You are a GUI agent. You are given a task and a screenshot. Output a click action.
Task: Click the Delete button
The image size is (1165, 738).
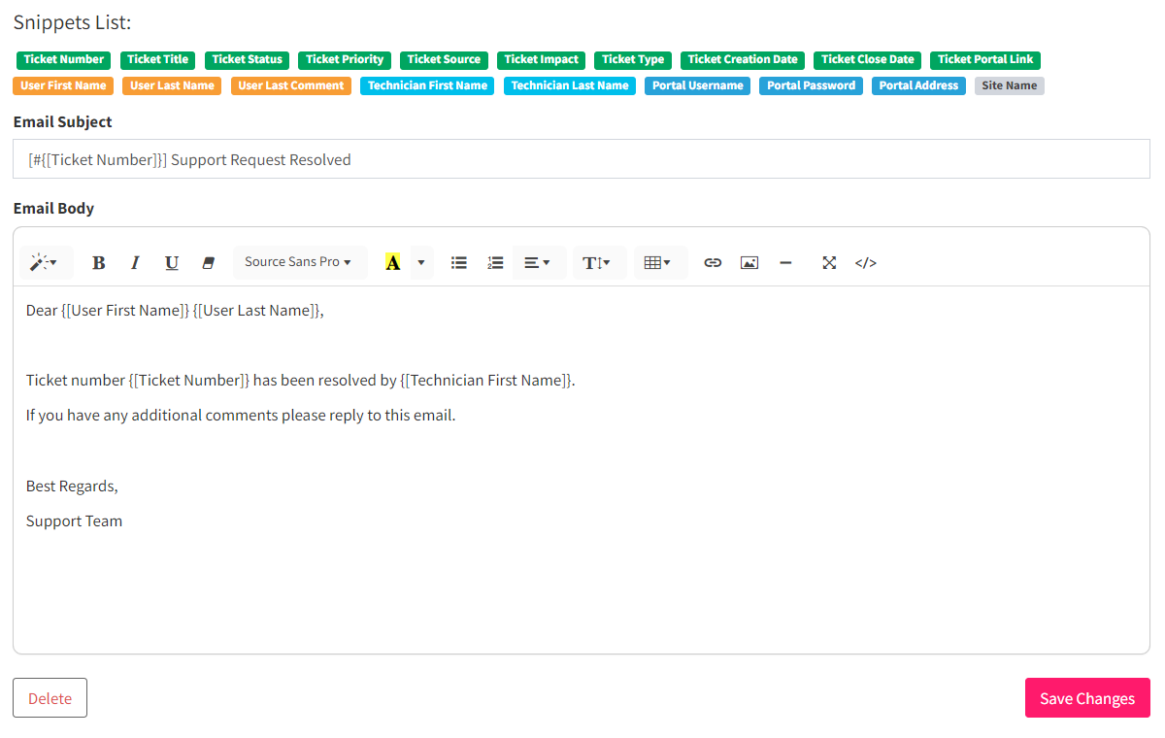click(50, 698)
